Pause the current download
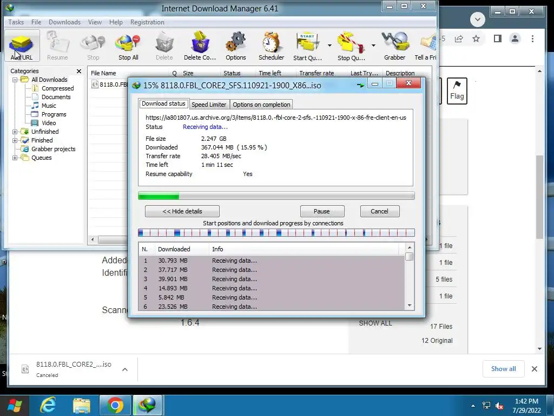Image resolution: width=554 pixels, height=416 pixels. 322,211
